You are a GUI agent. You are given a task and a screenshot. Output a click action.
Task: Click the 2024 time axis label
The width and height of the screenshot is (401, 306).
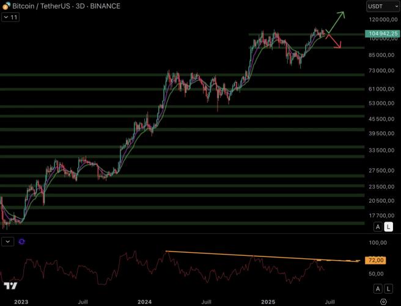coord(144,302)
